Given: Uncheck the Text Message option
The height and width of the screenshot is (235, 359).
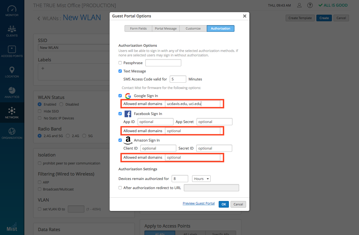Looking at the screenshot, I should [x=120, y=71].
